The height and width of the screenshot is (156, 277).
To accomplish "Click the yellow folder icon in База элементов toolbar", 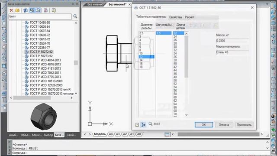I will click(x=17, y=10).
